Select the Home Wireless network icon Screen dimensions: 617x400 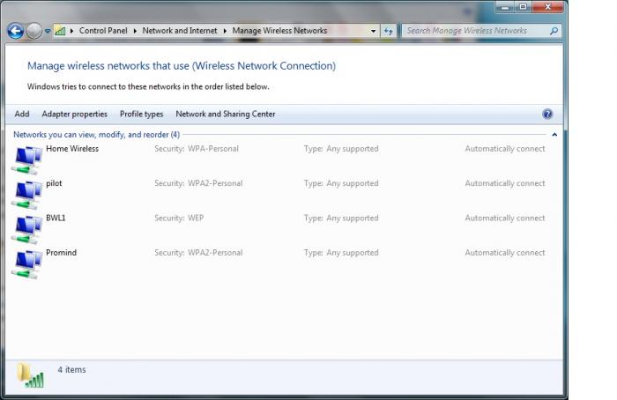point(27,159)
